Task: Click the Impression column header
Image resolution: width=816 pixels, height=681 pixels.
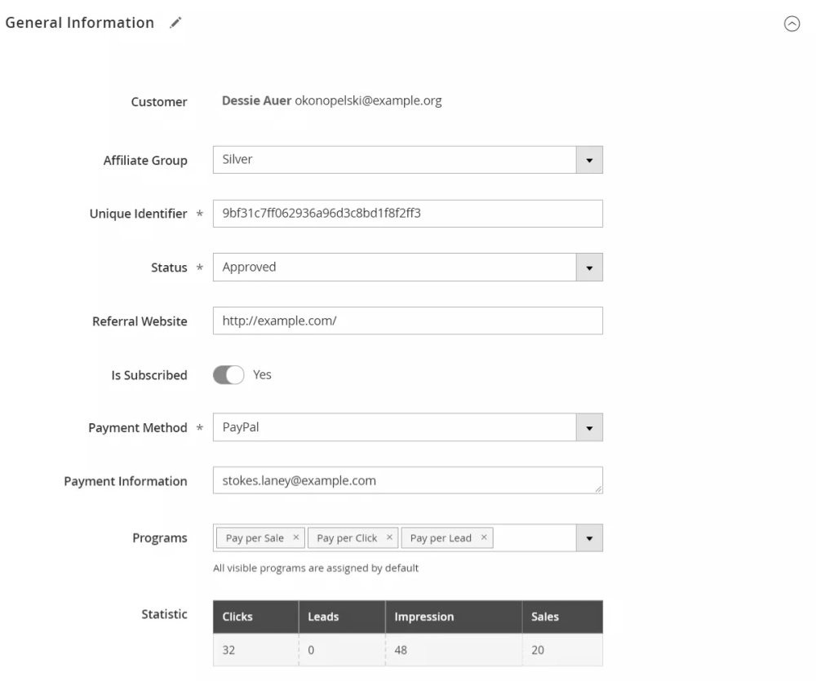Action: (424, 617)
